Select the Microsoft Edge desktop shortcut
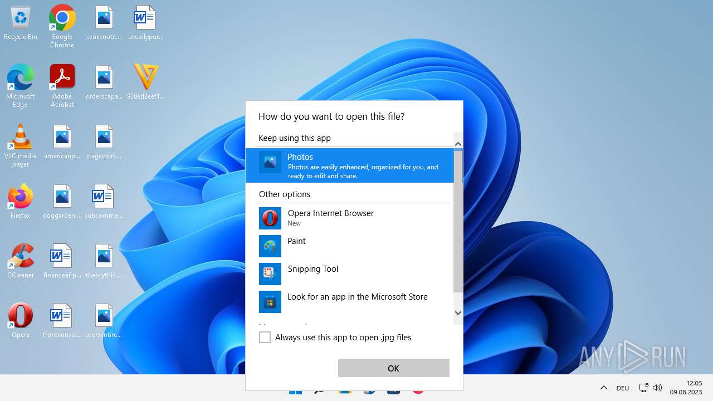The width and height of the screenshot is (713, 401). pyautogui.click(x=21, y=86)
